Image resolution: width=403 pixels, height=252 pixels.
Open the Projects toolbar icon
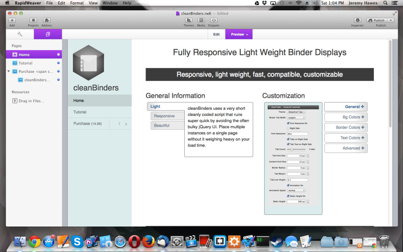click(33, 20)
